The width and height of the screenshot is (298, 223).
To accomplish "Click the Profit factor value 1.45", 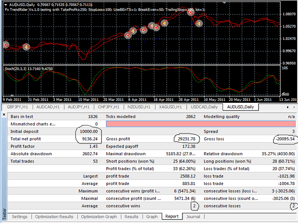I will coord(93,146).
